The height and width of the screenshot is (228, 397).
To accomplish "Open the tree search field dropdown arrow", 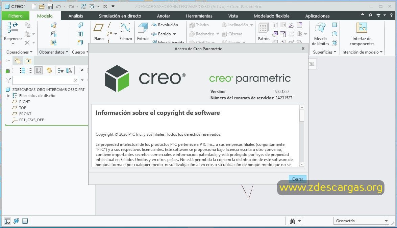I will coord(82,80).
